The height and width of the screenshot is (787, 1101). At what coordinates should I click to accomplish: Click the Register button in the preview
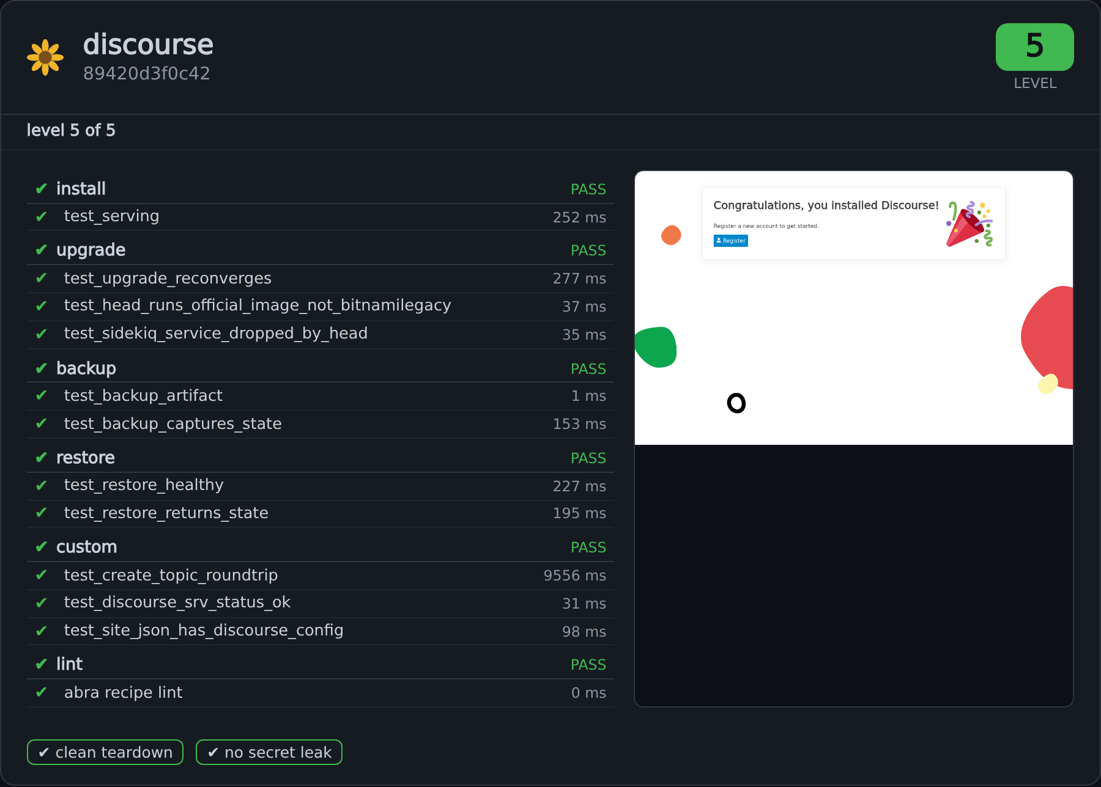(x=731, y=241)
